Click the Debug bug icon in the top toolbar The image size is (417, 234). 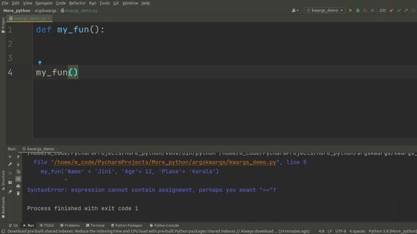tap(358, 10)
